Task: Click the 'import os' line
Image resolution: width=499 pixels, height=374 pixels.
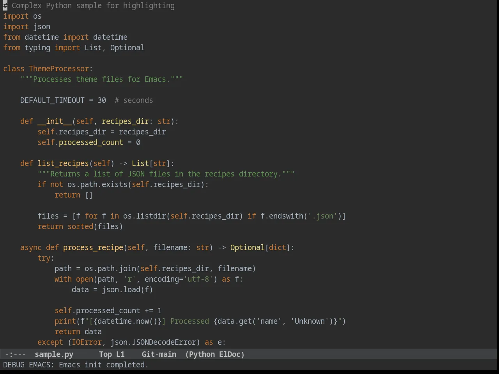Action: [x=22, y=16]
